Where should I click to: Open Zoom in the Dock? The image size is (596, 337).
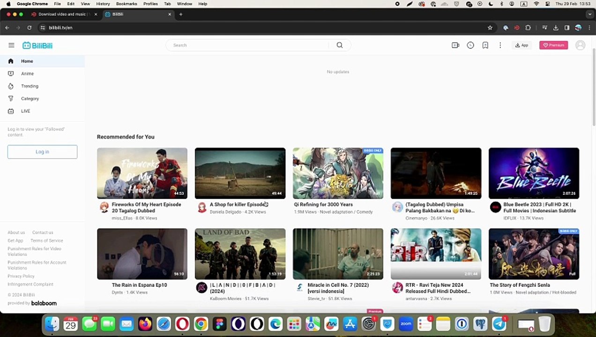pos(406,324)
